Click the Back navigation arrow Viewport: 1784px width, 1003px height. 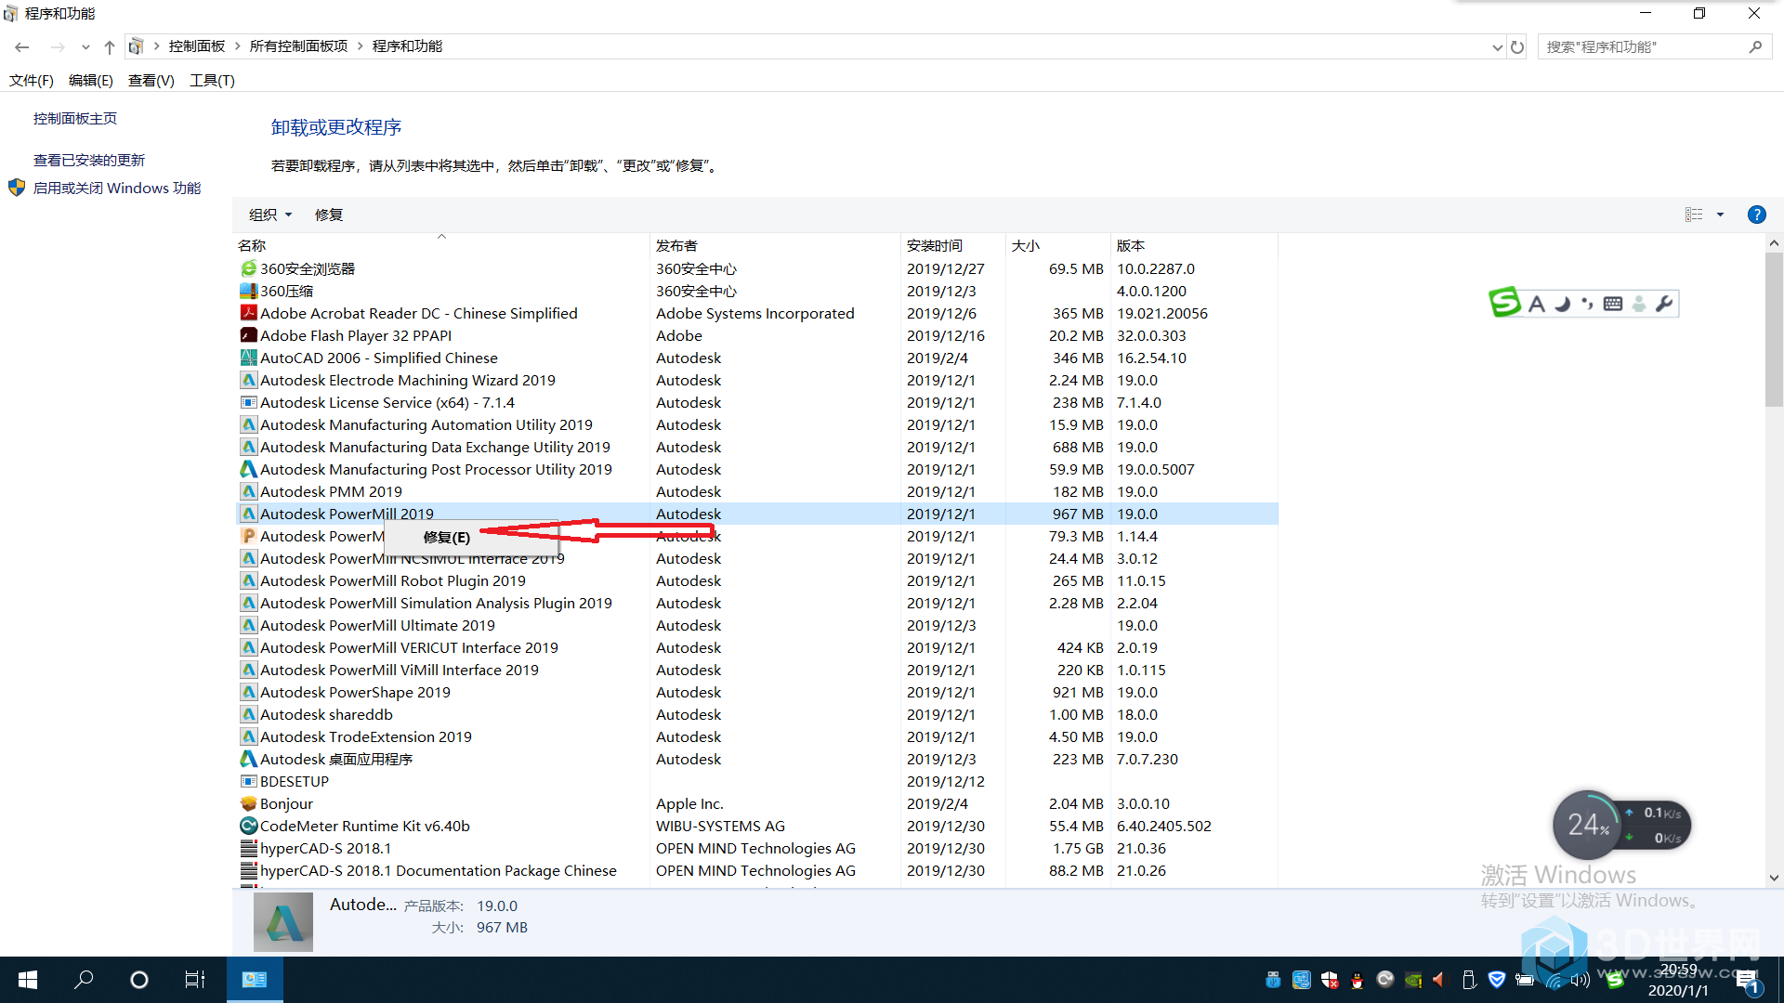pos(22,46)
